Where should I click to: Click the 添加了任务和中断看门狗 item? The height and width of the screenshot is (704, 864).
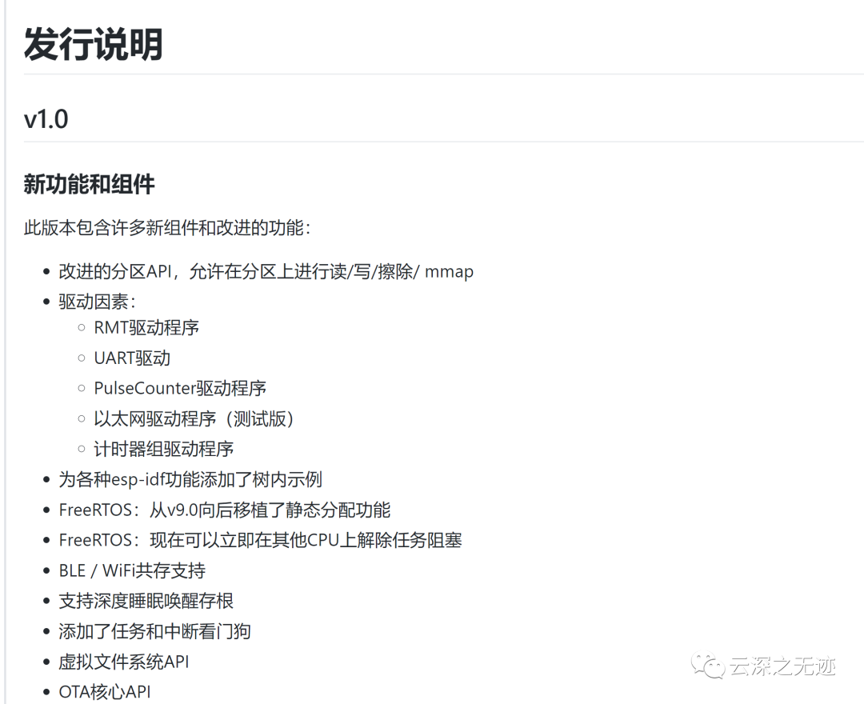(x=155, y=631)
